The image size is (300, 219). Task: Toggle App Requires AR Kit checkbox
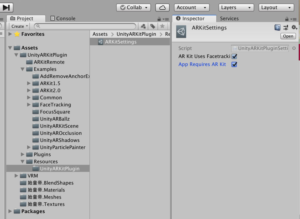click(x=234, y=65)
